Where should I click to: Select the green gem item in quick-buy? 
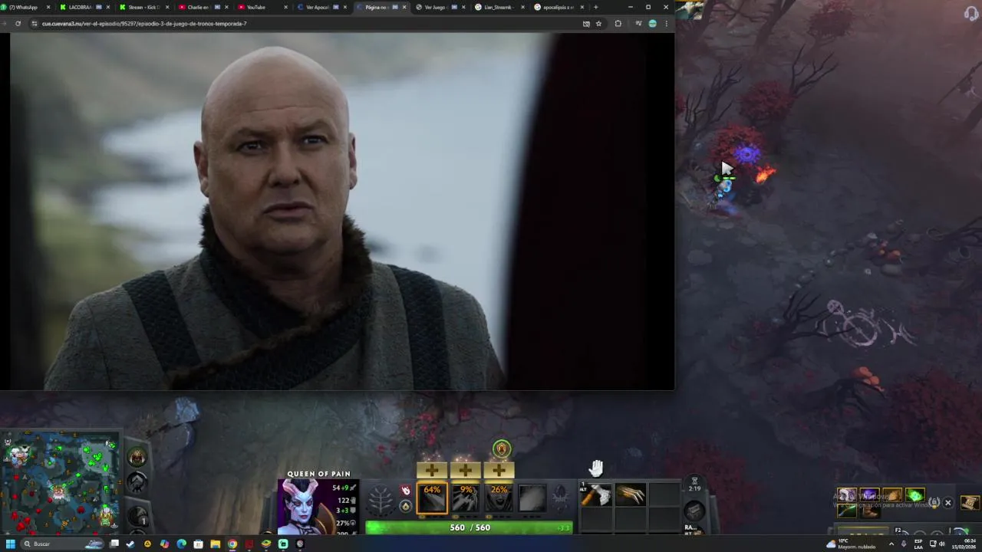[x=914, y=495]
